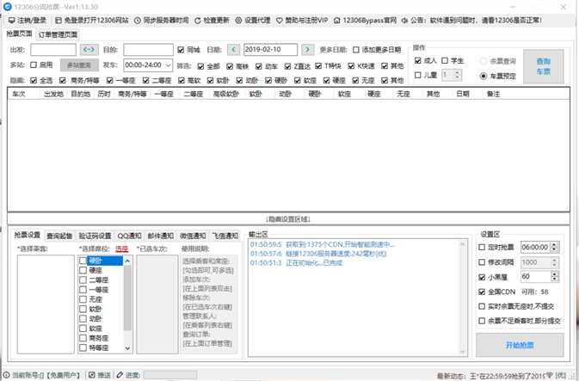The width and height of the screenshot is (579, 381).
Task: Switch to 订单管理页面 tab
Action: tap(58, 34)
